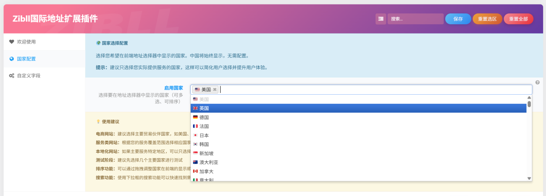
Task: Select 英国 from the country dropdown
Action: [x=204, y=108]
